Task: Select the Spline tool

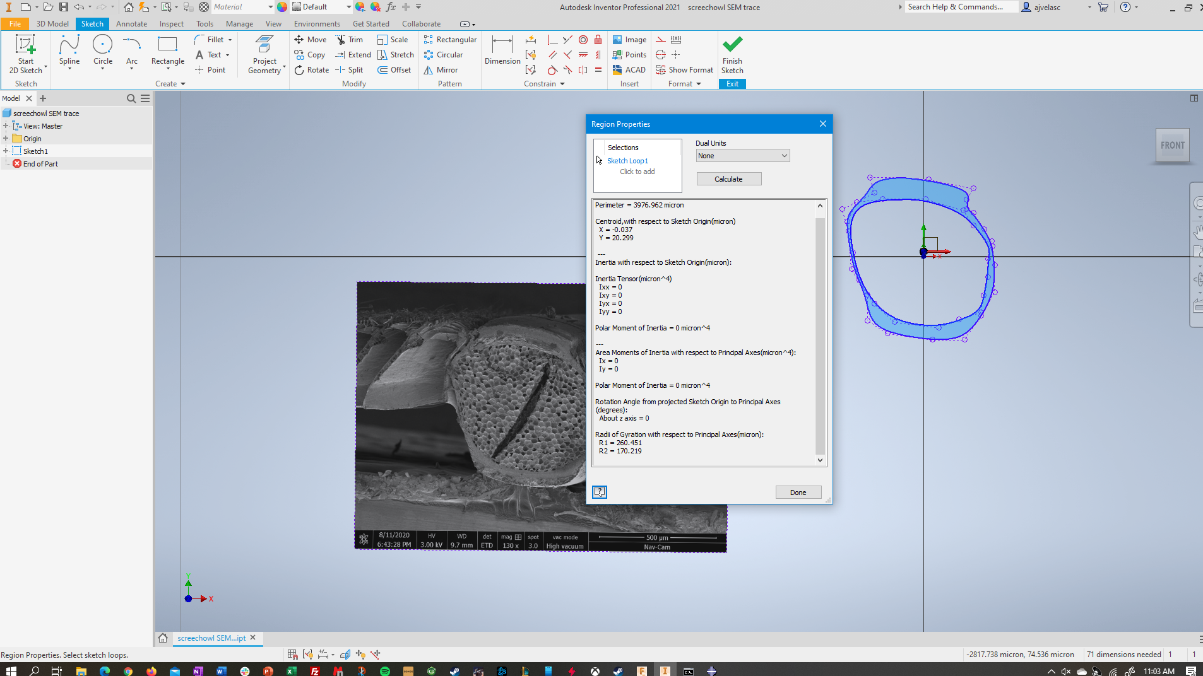Action: tap(69, 50)
